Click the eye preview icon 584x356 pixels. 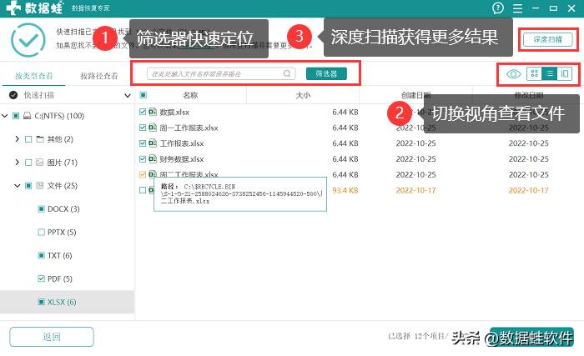point(514,74)
